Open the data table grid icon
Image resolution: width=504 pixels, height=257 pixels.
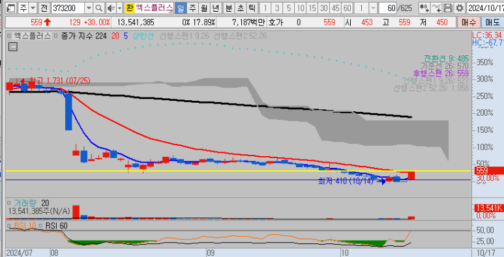tap(12, 47)
